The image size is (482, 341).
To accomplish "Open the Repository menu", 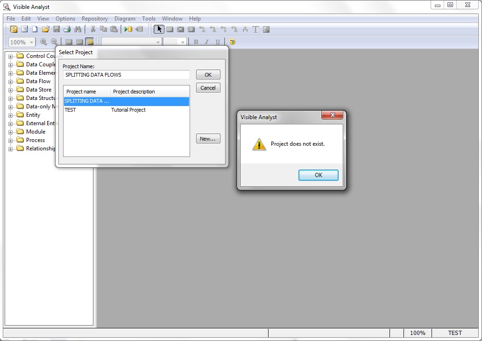I will click(95, 18).
